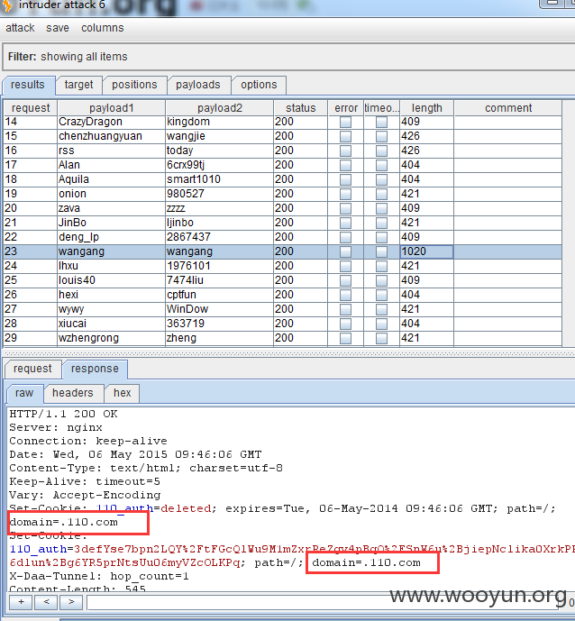The height and width of the screenshot is (621, 575).
Task: Select payload1 cell xiucai
Action: [x=111, y=324]
